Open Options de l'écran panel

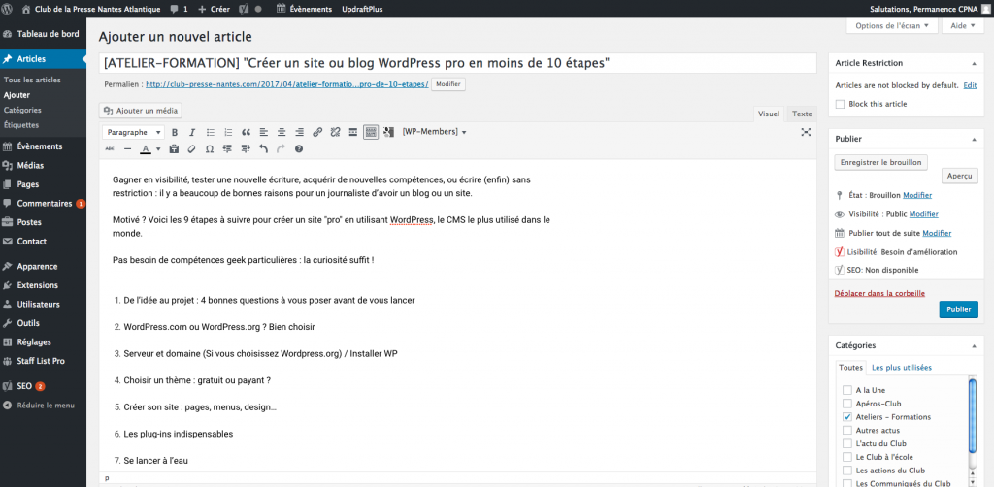pyautogui.click(x=893, y=25)
